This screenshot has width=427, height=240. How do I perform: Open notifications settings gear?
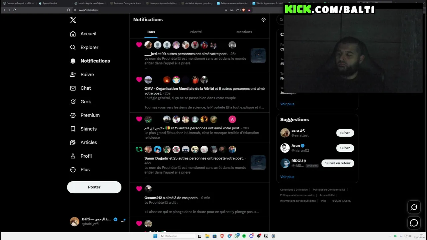[x=264, y=20]
